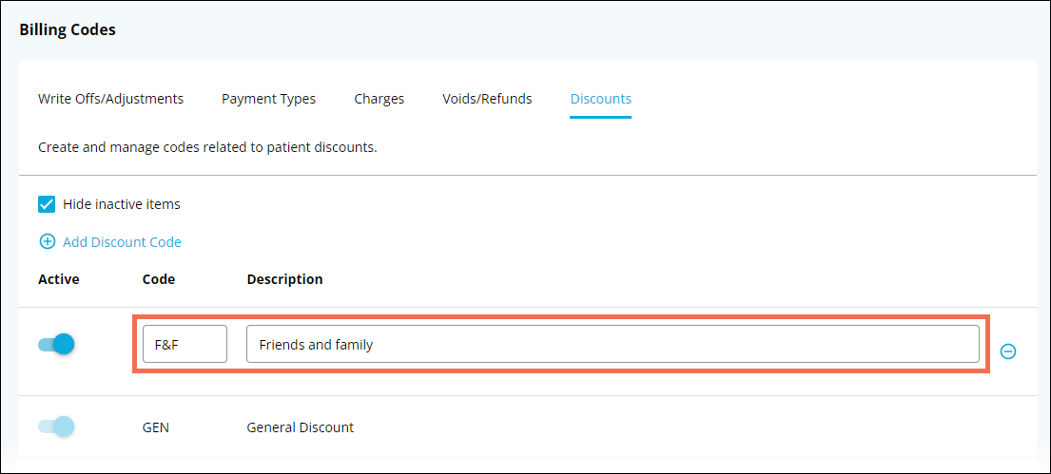Image resolution: width=1051 pixels, height=474 pixels.
Task: Select the GEN code text
Action: (x=156, y=427)
